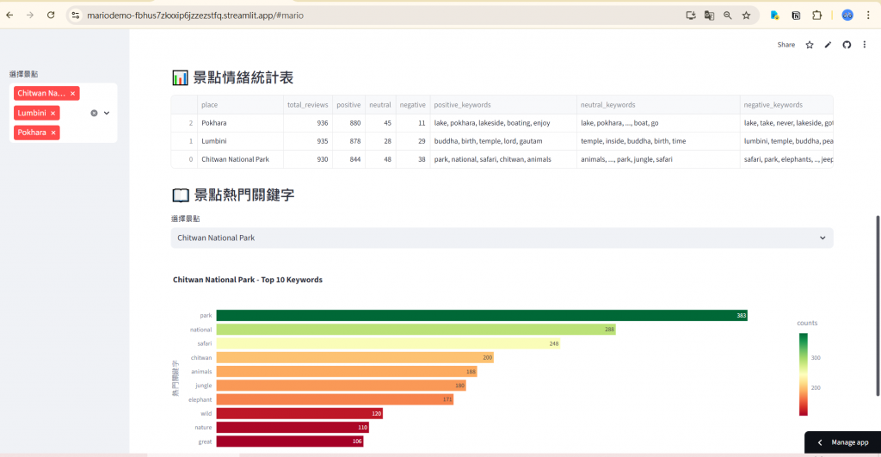The height and width of the screenshot is (457, 881).
Task: Select positive count cell 878
Action: click(x=348, y=141)
